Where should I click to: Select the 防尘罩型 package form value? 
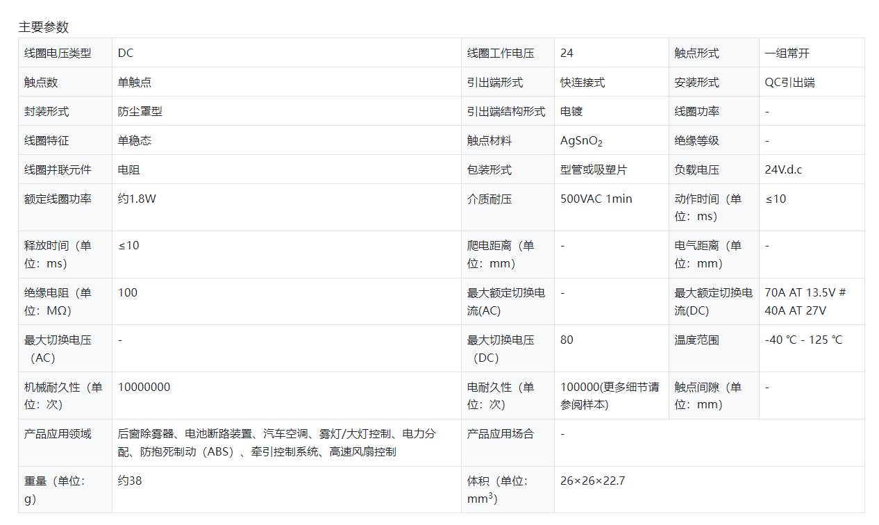coord(140,111)
